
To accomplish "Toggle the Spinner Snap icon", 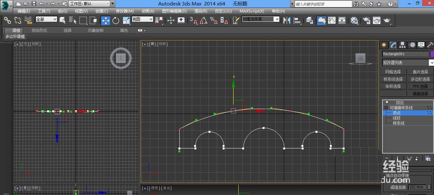I will 224,20.
